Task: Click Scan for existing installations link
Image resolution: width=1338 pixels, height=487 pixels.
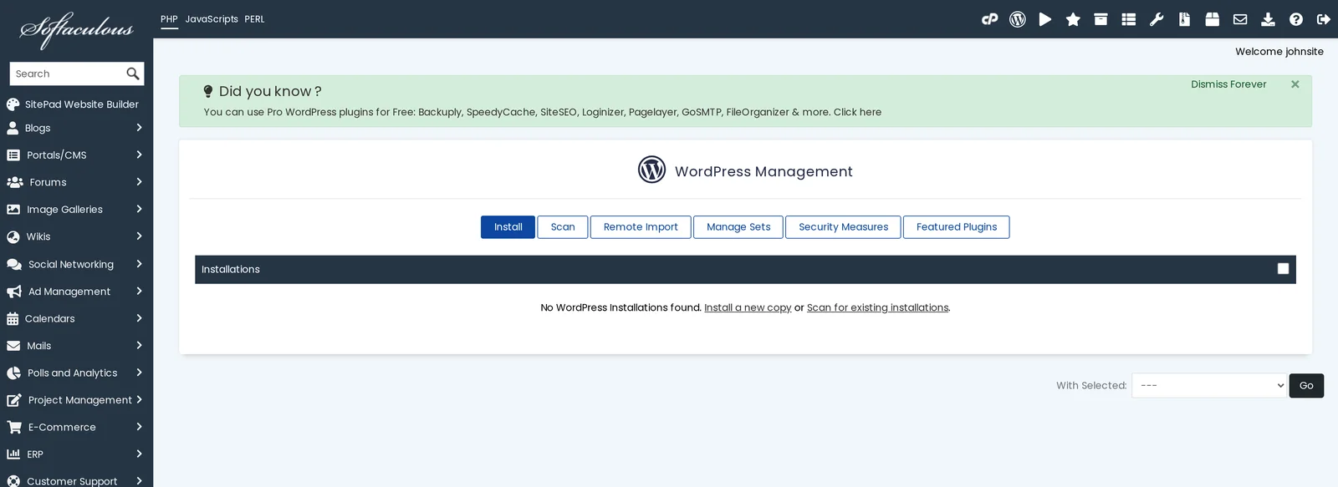Action: tap(877, 307)
